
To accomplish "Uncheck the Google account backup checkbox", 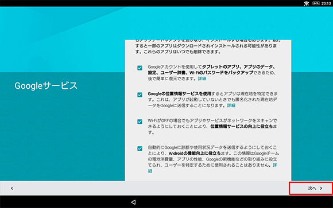I will point(140,68).
